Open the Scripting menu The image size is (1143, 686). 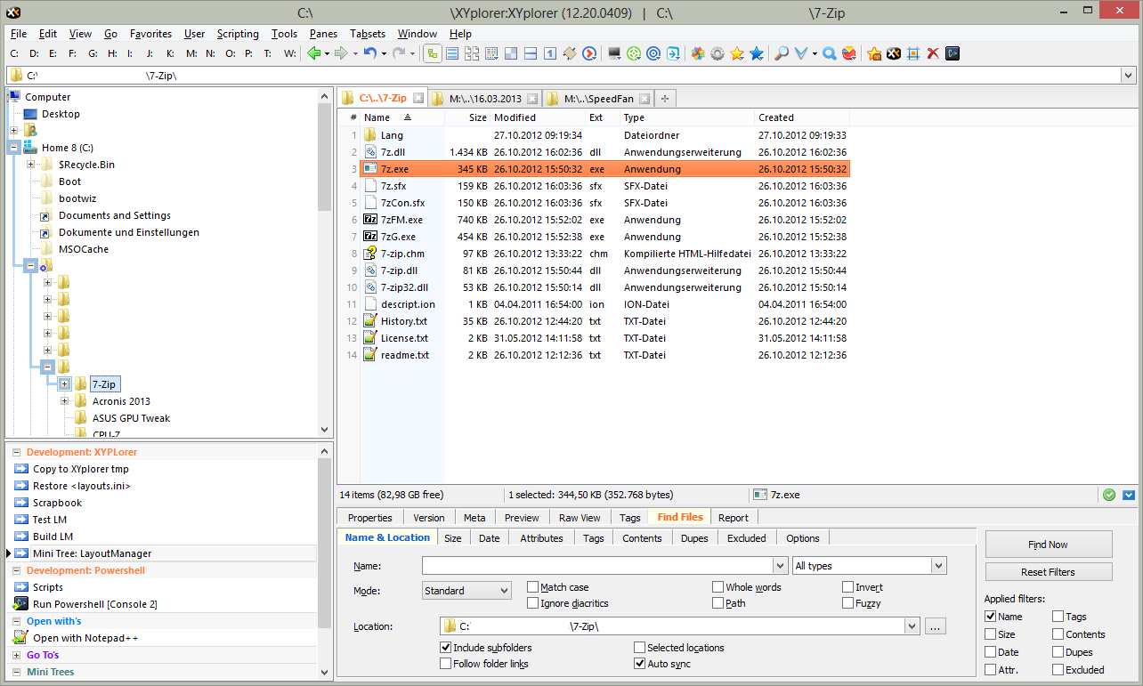(x=238, y=34)
